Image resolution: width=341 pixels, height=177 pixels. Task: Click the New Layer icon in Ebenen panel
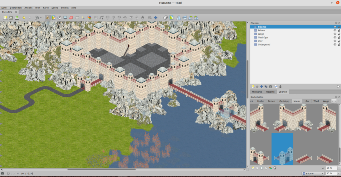253,86
